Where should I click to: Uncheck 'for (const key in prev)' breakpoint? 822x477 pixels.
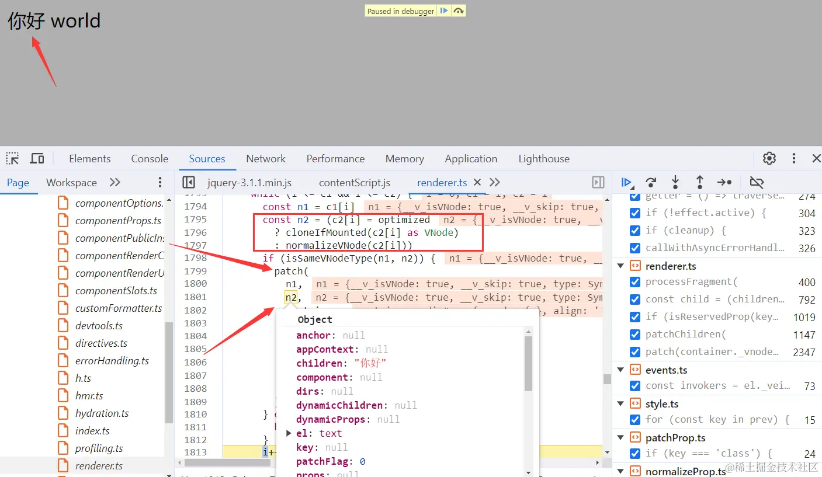point(635,420)
